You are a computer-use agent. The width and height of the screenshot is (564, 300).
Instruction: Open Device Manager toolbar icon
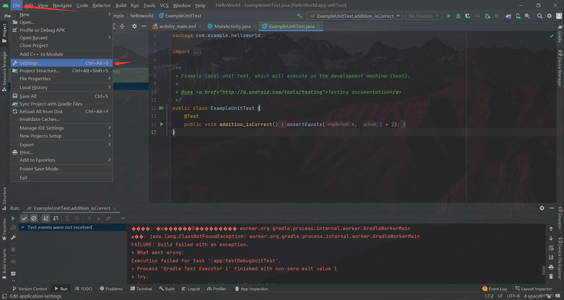pyautogui.click(x=518, y=16)
